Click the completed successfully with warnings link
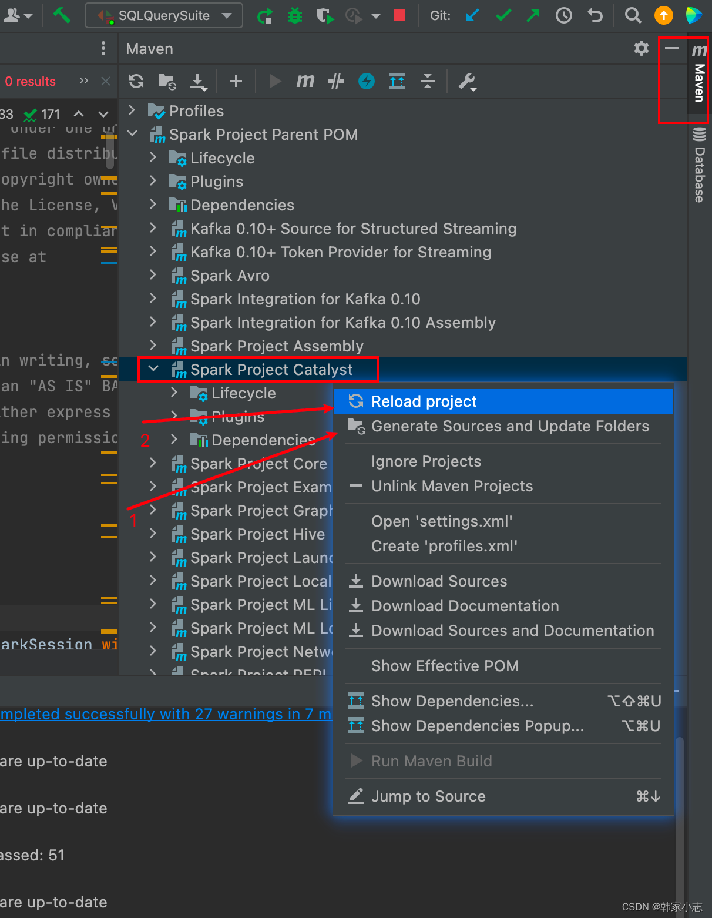The image size is (712, 918). click(166, 714)
